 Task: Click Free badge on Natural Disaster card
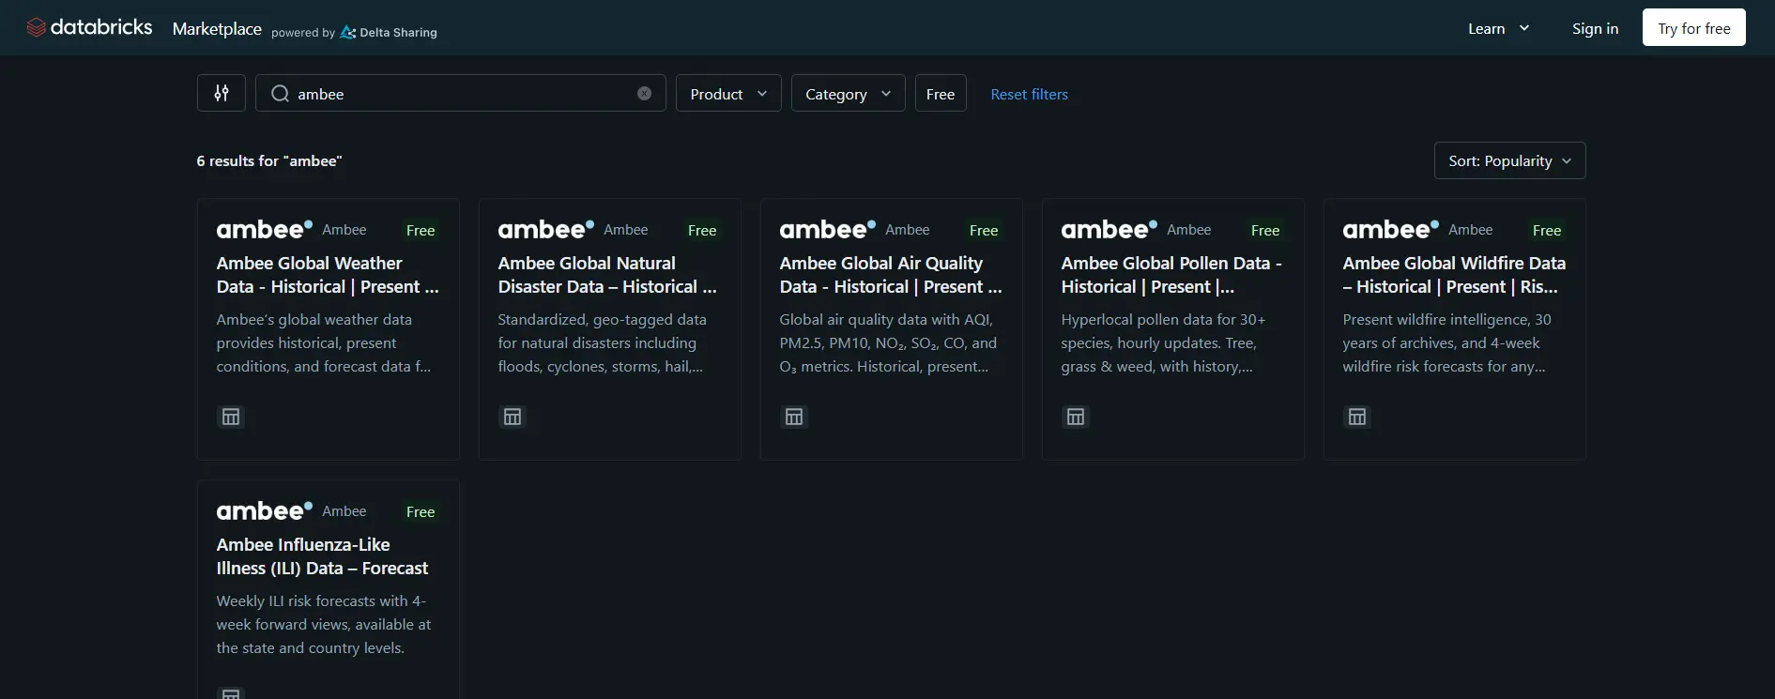tap(702, 230)
